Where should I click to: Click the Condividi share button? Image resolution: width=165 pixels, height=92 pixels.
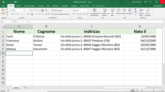point(158,6)
